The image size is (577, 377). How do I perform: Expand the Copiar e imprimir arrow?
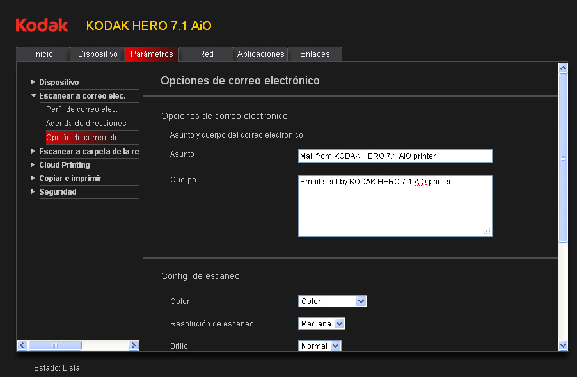pyautogui.click(x=33, y=178)
